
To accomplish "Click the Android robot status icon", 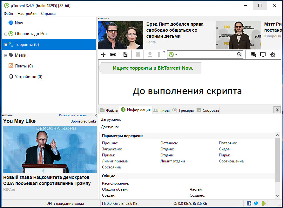I will pyautogui.click(x=263, y=203).
